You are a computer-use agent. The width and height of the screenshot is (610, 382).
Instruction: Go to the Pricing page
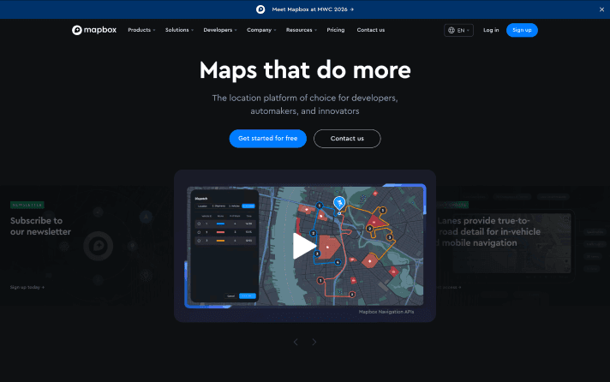point(336,30)
